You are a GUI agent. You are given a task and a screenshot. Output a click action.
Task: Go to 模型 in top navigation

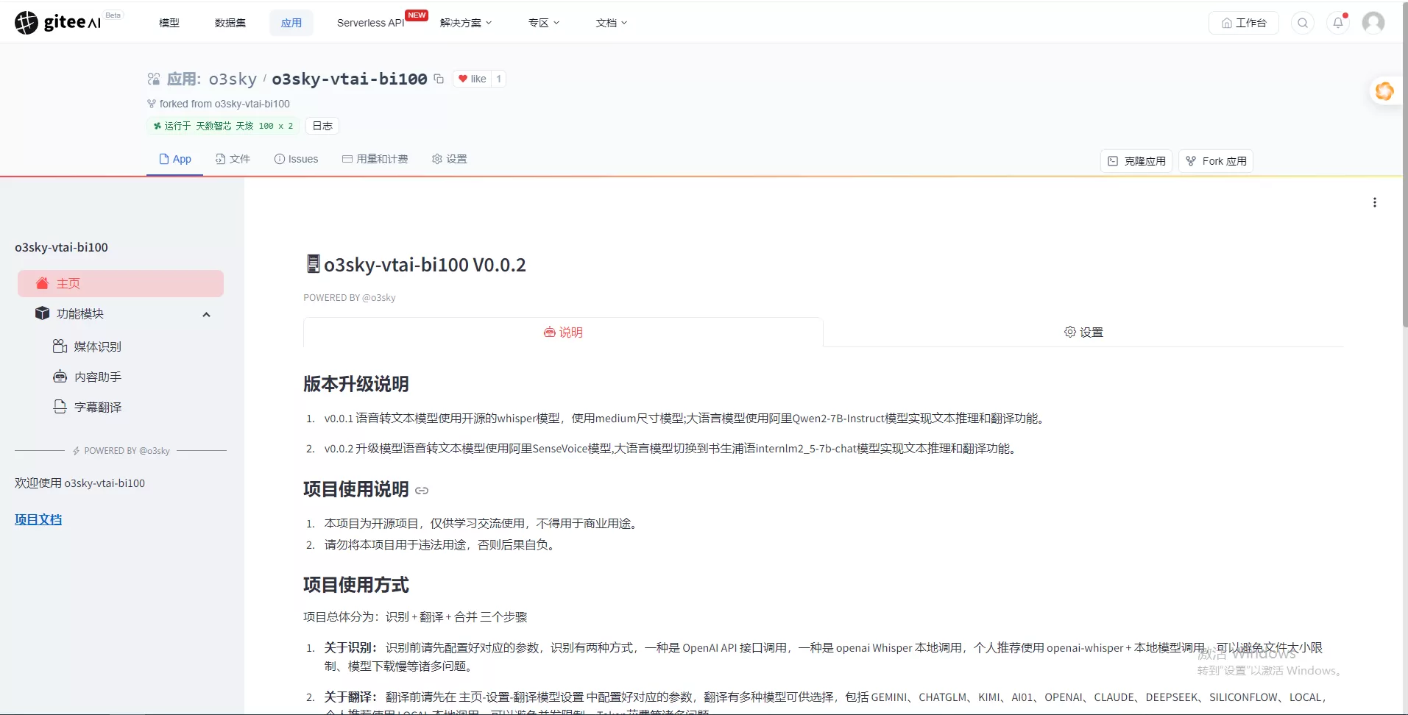click(x=169, y=23)
